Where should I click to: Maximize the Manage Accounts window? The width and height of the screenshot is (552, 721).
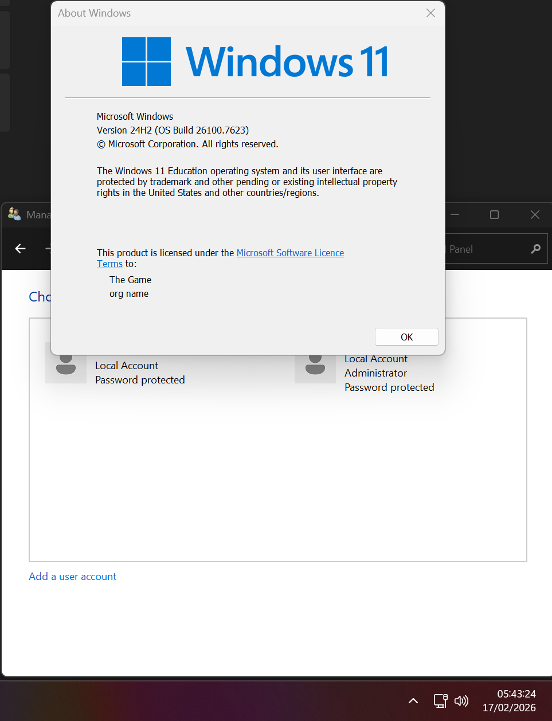point(494,214)
